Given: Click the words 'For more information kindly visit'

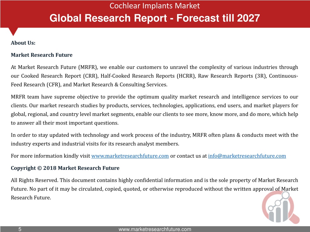Looking at the screenshot, I should pyautogui.click(x=51, y=156).
